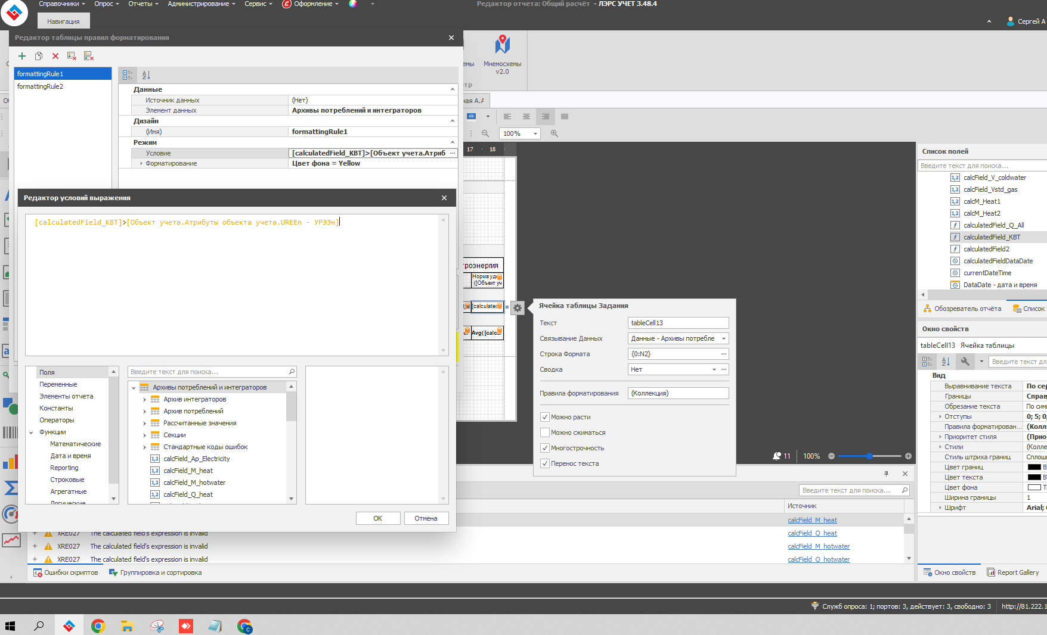1047x635 pixels.
Task: Open the Связывание Данных dropdown
Action: tap(724, 338)
